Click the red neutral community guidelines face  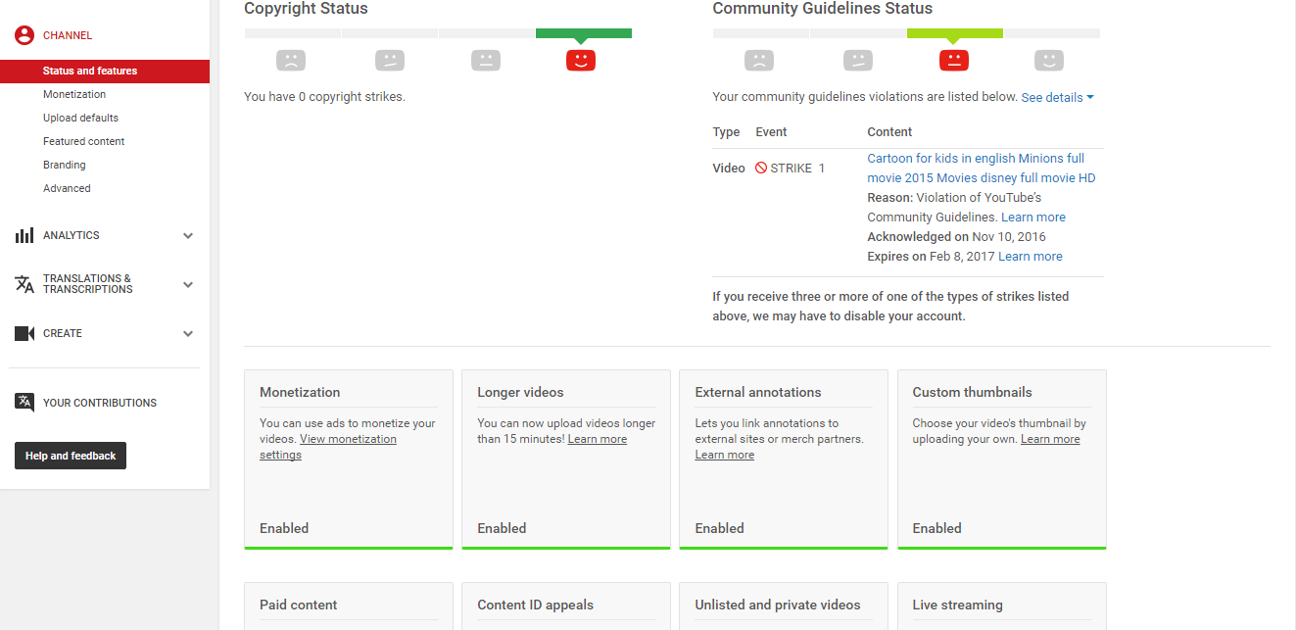tap(953, 61)
